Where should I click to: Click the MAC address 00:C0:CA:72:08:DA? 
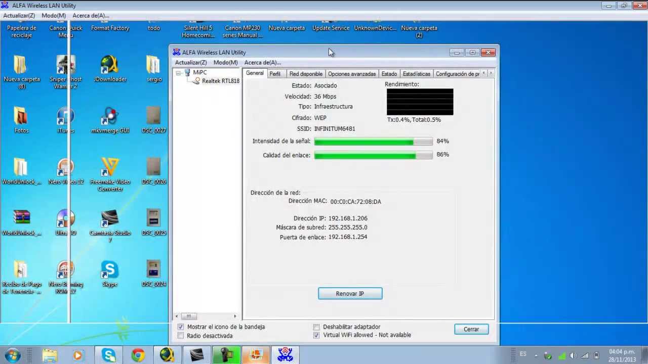(355, 202)
